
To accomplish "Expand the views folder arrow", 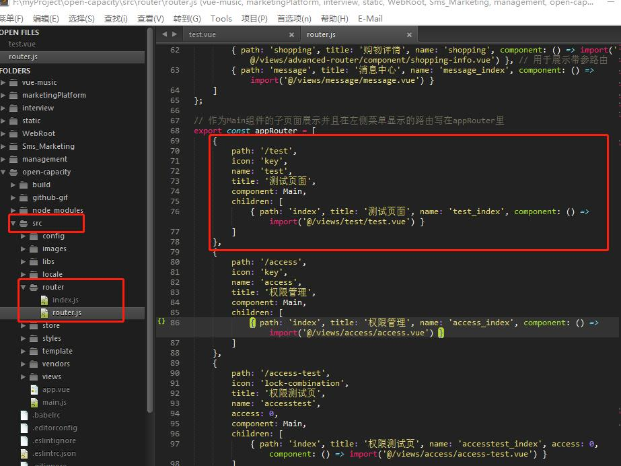I will (23, 376).
